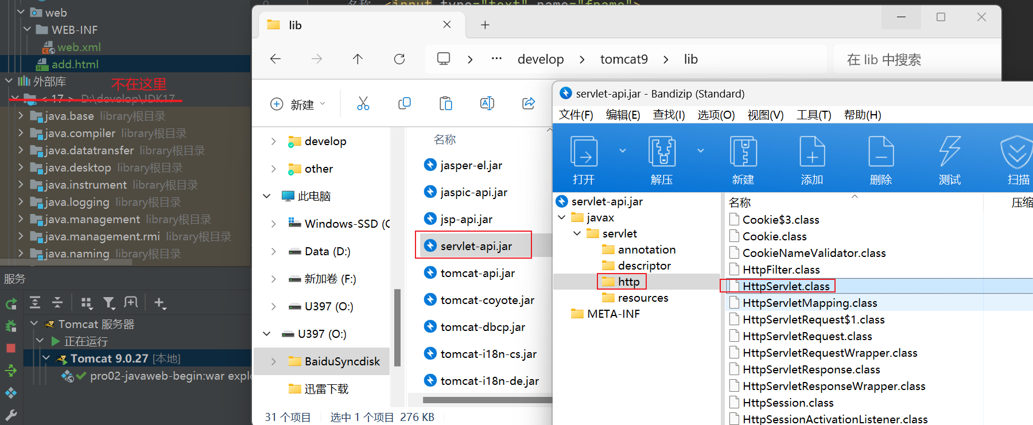Go back in Explorer navigation
Viewport: 1033px width, 425px height.
[275, 59]
